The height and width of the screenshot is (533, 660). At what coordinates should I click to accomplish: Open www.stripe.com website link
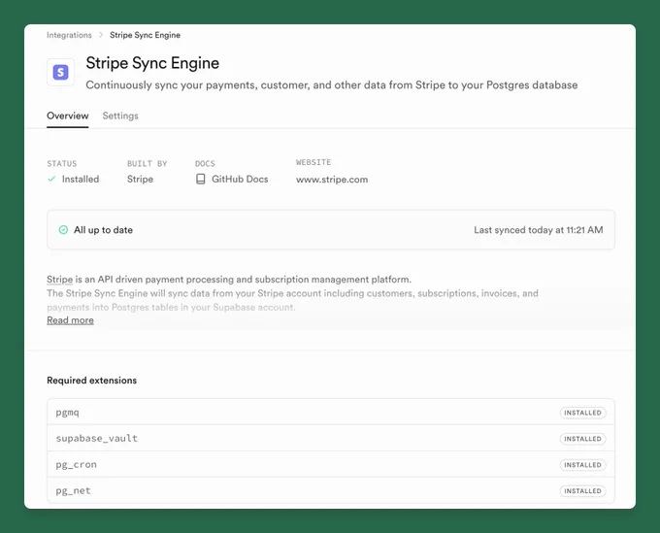[x=332, y=180]
